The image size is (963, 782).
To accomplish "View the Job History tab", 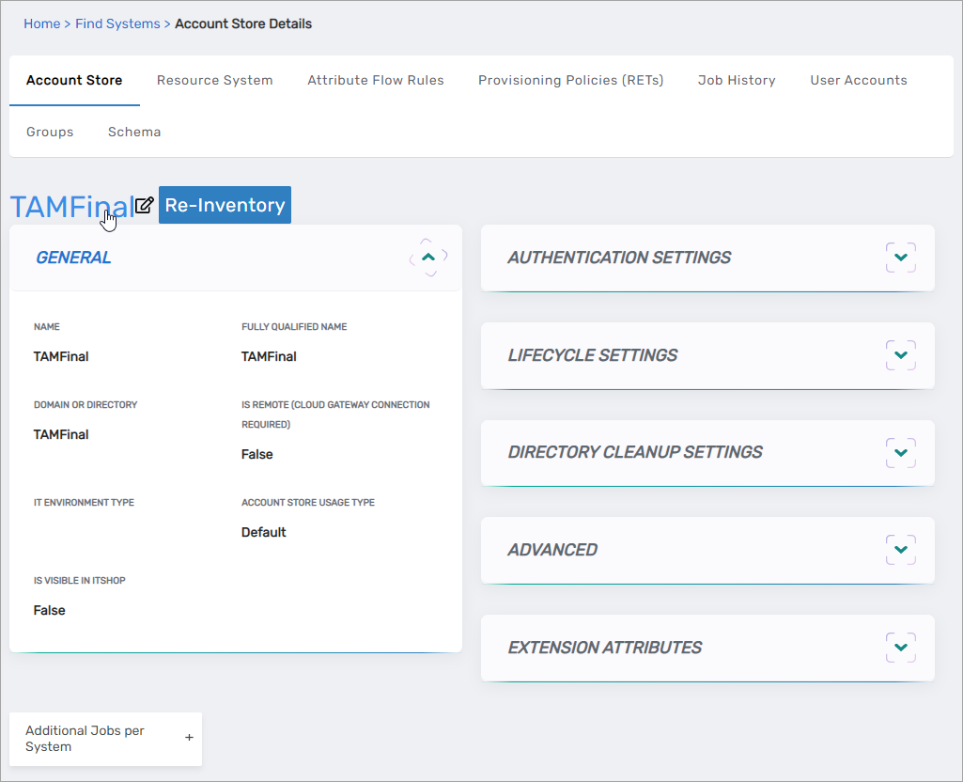I will tap(736, 80).
